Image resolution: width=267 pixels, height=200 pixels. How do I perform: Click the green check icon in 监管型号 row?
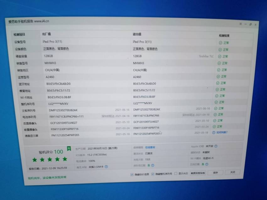point(218,76)
